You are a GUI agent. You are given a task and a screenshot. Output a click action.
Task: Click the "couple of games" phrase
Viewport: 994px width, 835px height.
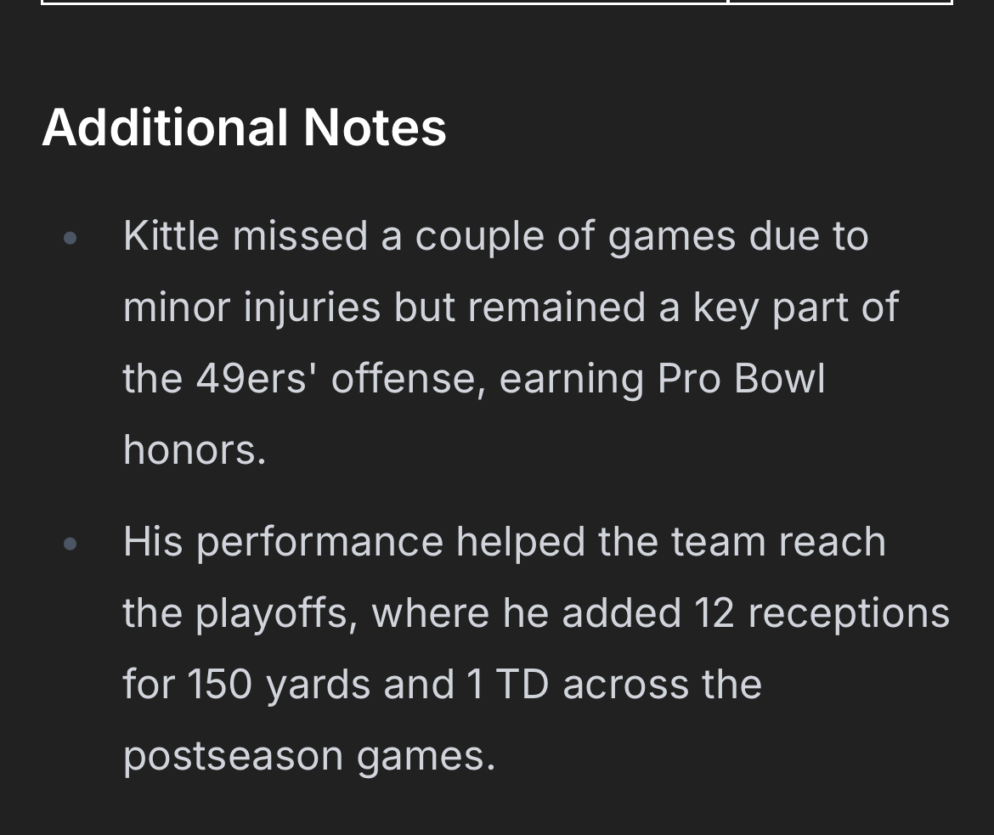tap(575, 238)
